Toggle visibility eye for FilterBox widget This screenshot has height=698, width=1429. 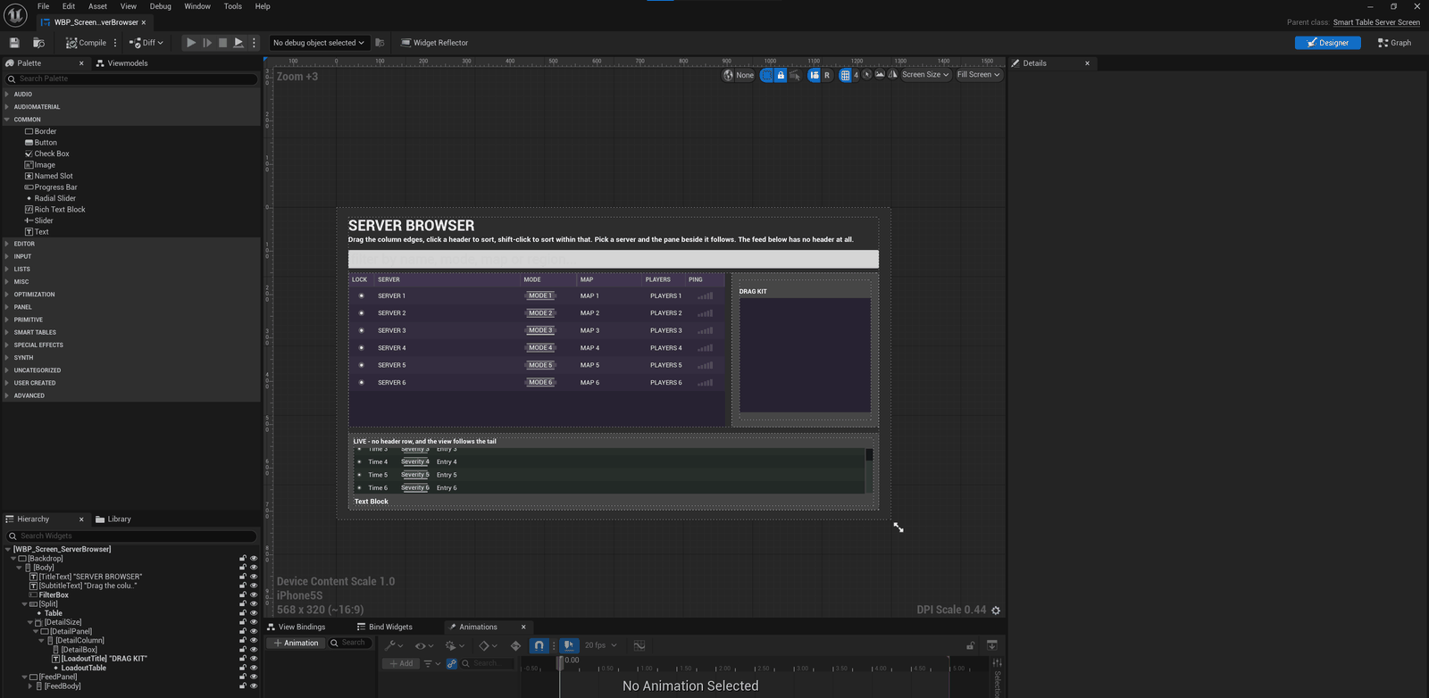coord(254,594)
